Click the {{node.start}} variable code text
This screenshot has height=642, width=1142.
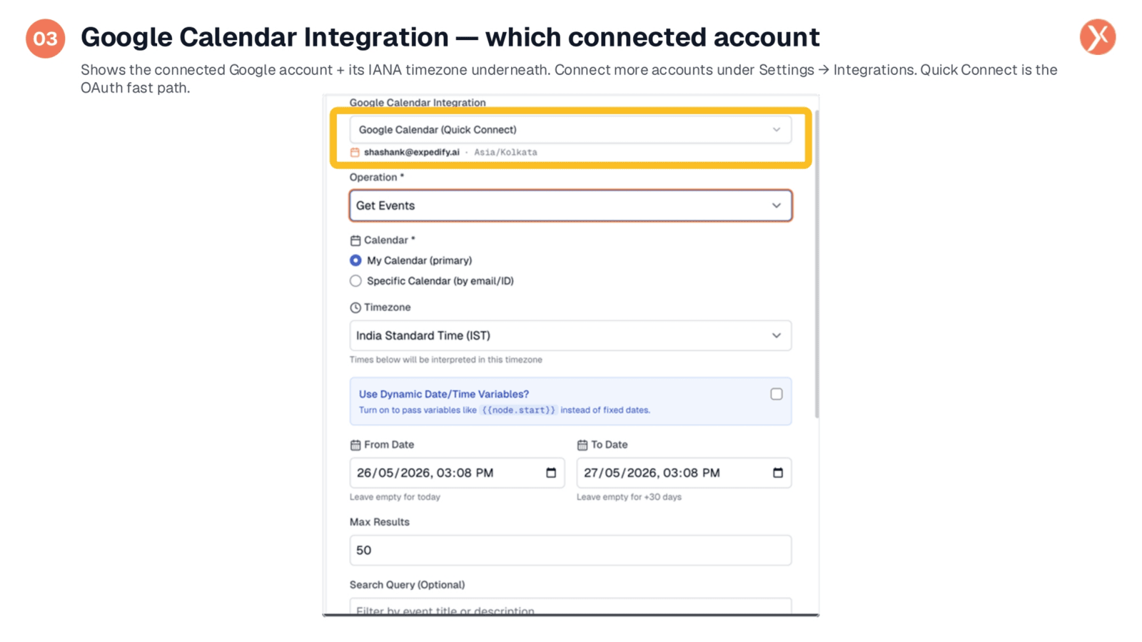pos(518,410)
